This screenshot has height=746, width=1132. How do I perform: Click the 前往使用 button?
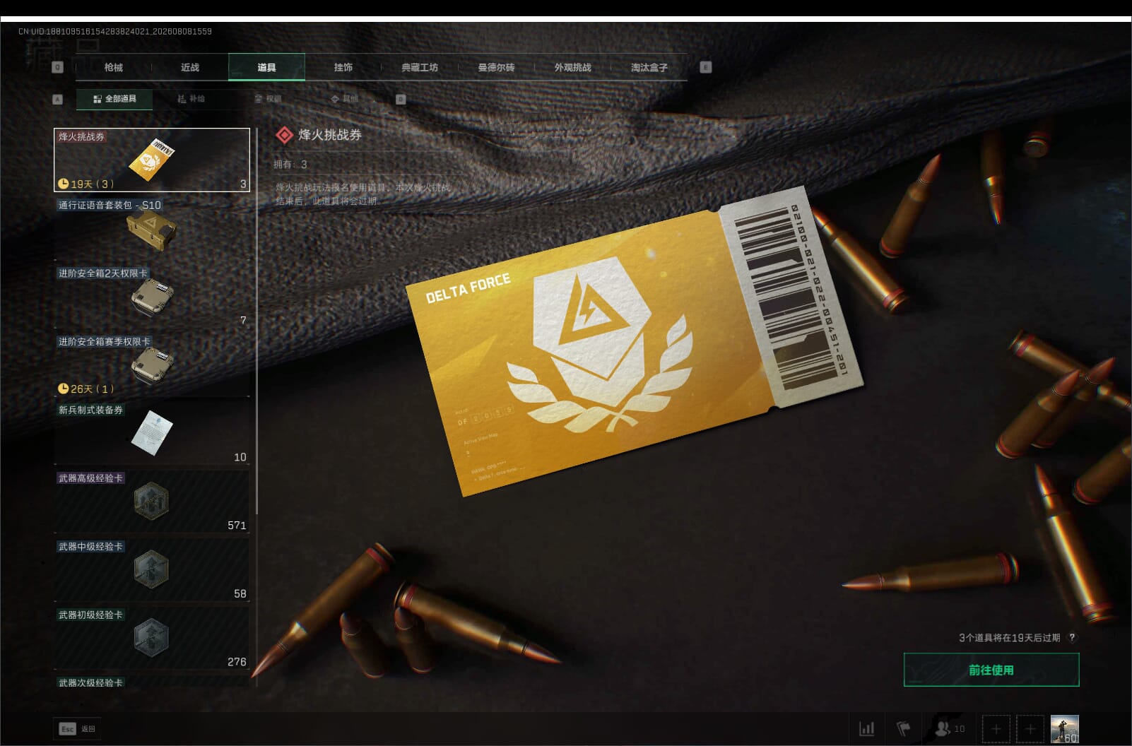[x=991, y=670]
